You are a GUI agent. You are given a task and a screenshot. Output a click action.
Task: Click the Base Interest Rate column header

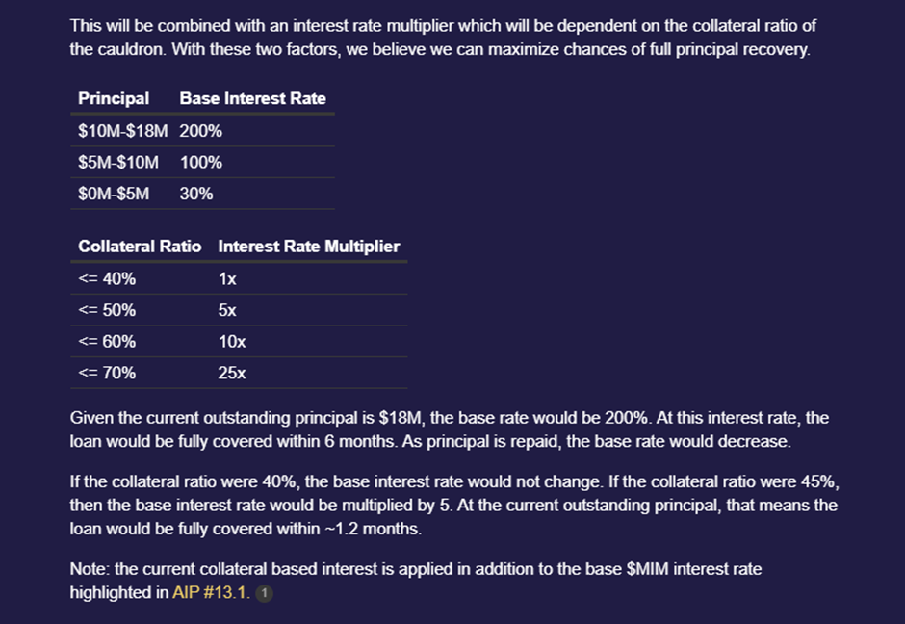tap(252, 98)
